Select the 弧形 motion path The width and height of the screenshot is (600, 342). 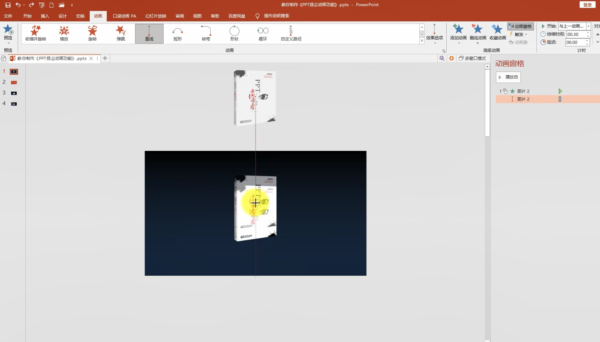(177, 33)
